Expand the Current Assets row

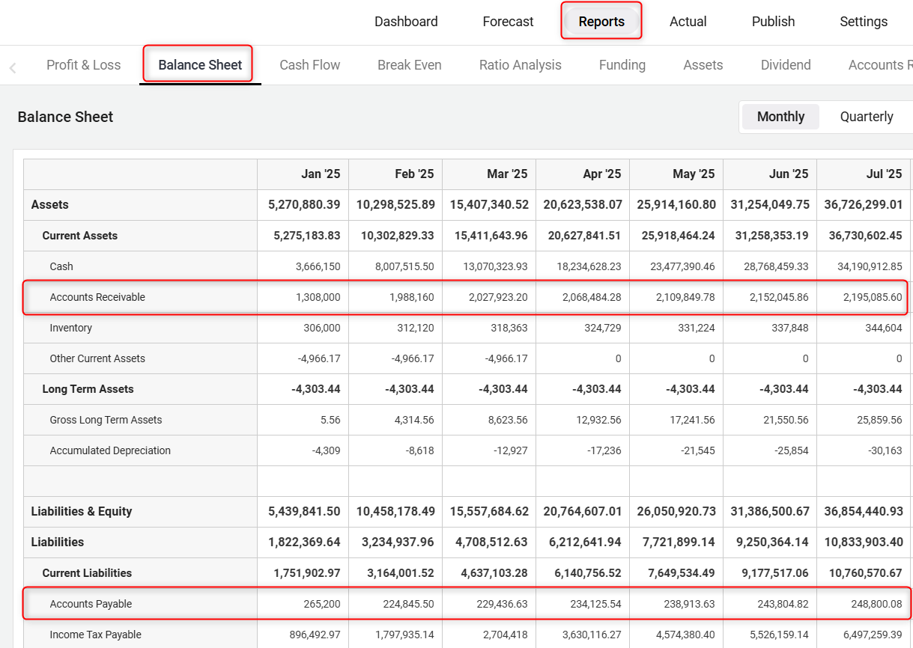pos(80,236)
